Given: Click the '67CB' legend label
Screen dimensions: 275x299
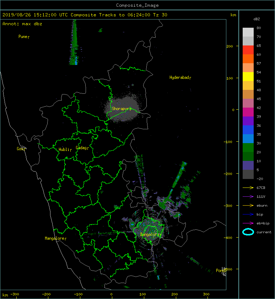Looking at the screenshot, I should click(x=261, y=188).
